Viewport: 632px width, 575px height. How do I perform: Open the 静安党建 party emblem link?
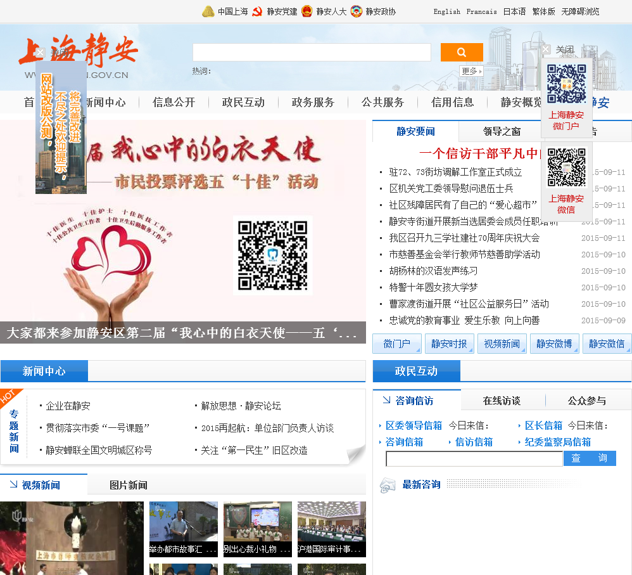(x=274, y=11)
